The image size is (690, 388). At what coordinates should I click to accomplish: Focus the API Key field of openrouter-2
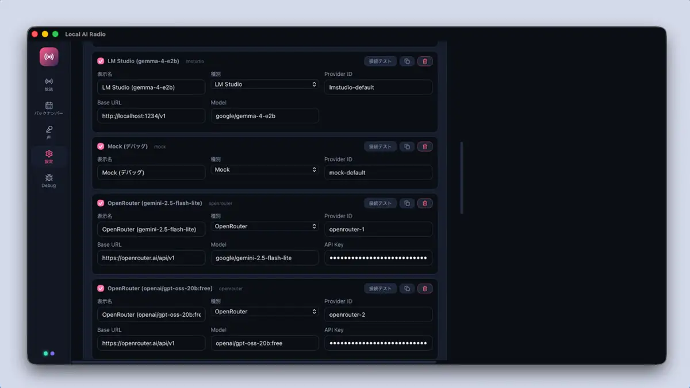coord(378,343)
